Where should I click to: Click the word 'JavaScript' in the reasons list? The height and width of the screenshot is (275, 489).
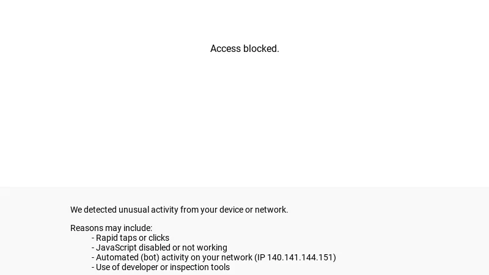pyautogui.click(x=117, y=248)
